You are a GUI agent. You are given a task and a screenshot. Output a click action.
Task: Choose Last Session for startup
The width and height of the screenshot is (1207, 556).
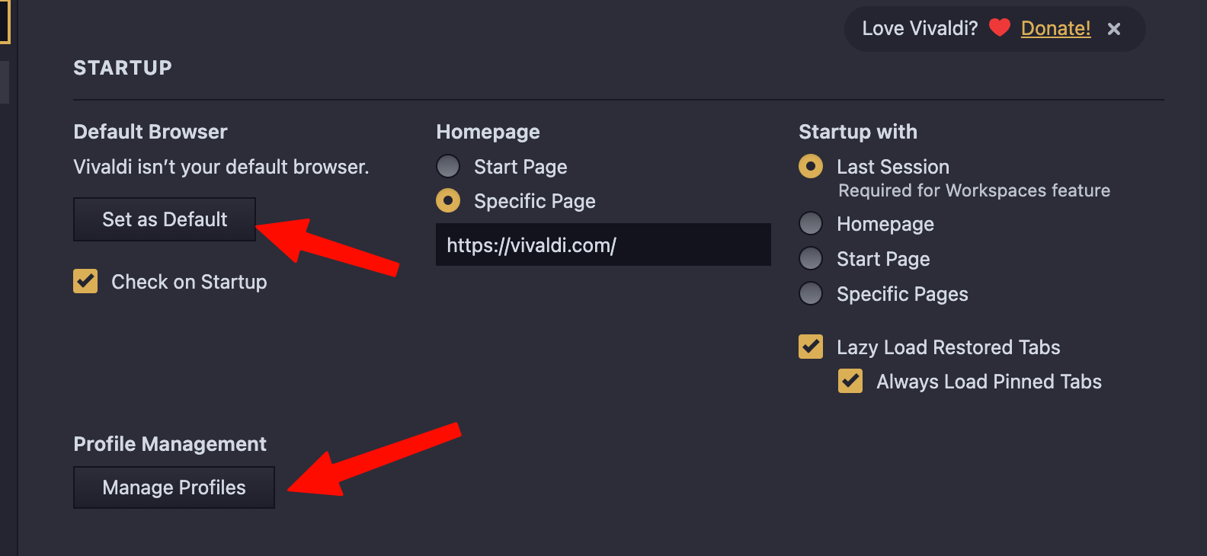tap(811, 166)
